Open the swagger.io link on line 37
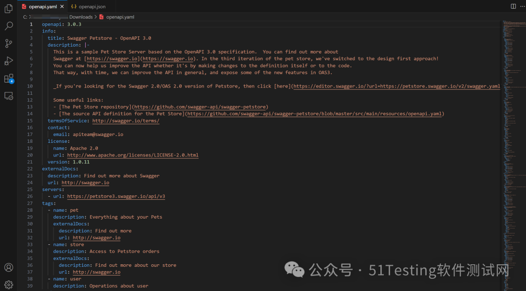The height and width of the screenshot is (291, 526). point(96,272)
